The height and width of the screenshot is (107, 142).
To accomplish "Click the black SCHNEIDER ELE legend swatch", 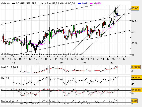I will tap(13, 3).
